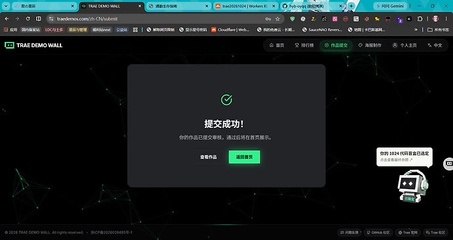Viewport: 453px width, 240px height.
Task: Click the floating chat icon at right edge
Action: (448, 163)
